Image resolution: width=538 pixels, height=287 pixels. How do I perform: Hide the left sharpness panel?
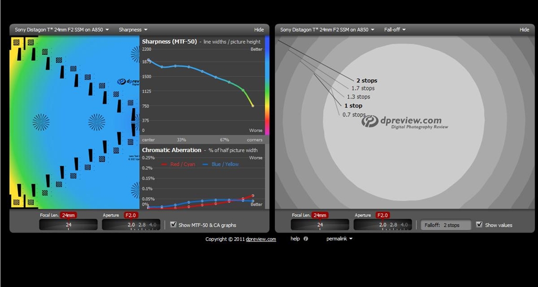coord(259,30)
